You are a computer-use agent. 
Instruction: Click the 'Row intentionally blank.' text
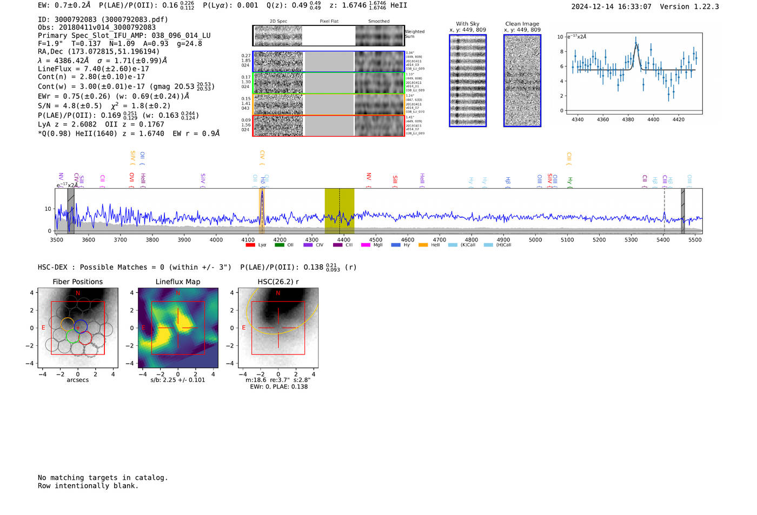pyautogui.click(x=88, y=486)
